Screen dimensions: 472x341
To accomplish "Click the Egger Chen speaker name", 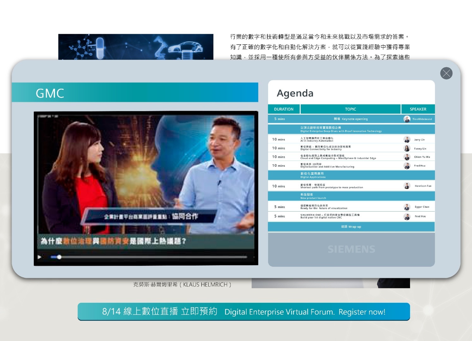I will point(422,207).
